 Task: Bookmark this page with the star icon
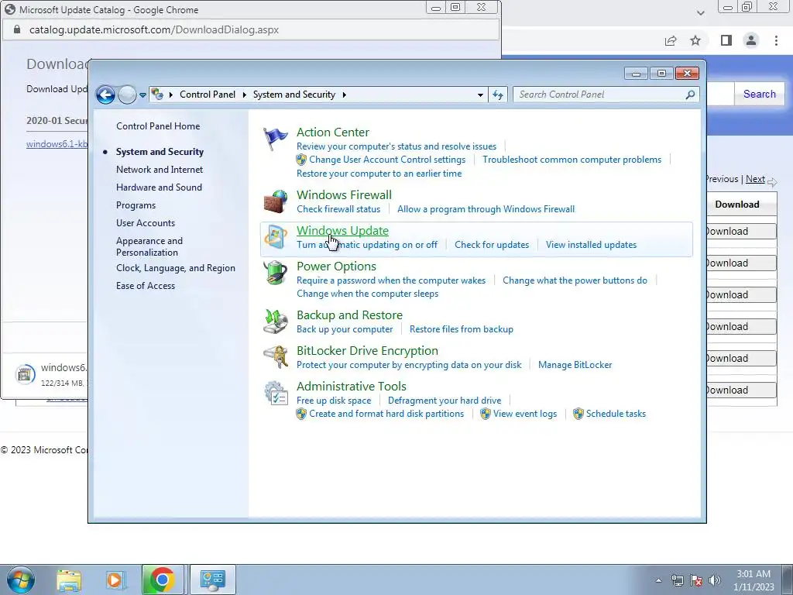[695, 40]
